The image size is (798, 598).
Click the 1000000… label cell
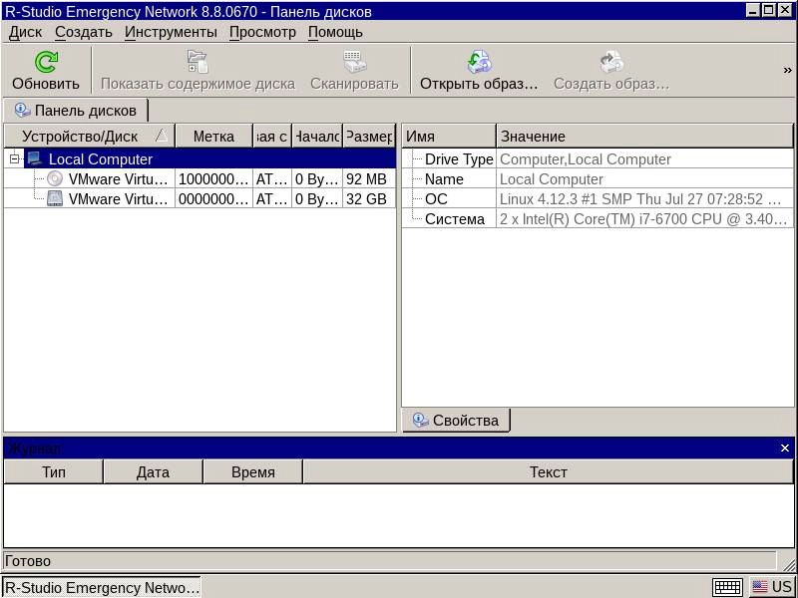pyautogui.click(x=213, y=179)
